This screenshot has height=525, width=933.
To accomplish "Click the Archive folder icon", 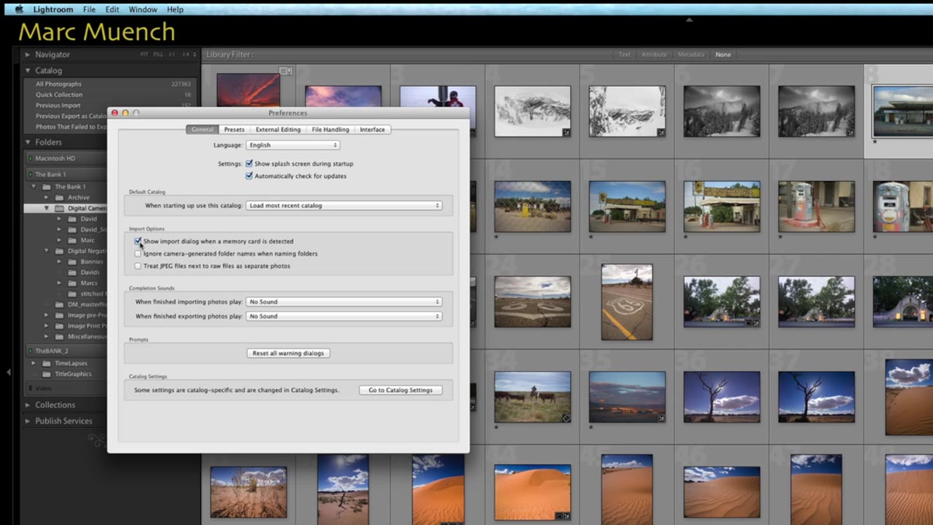I will 59,197.
